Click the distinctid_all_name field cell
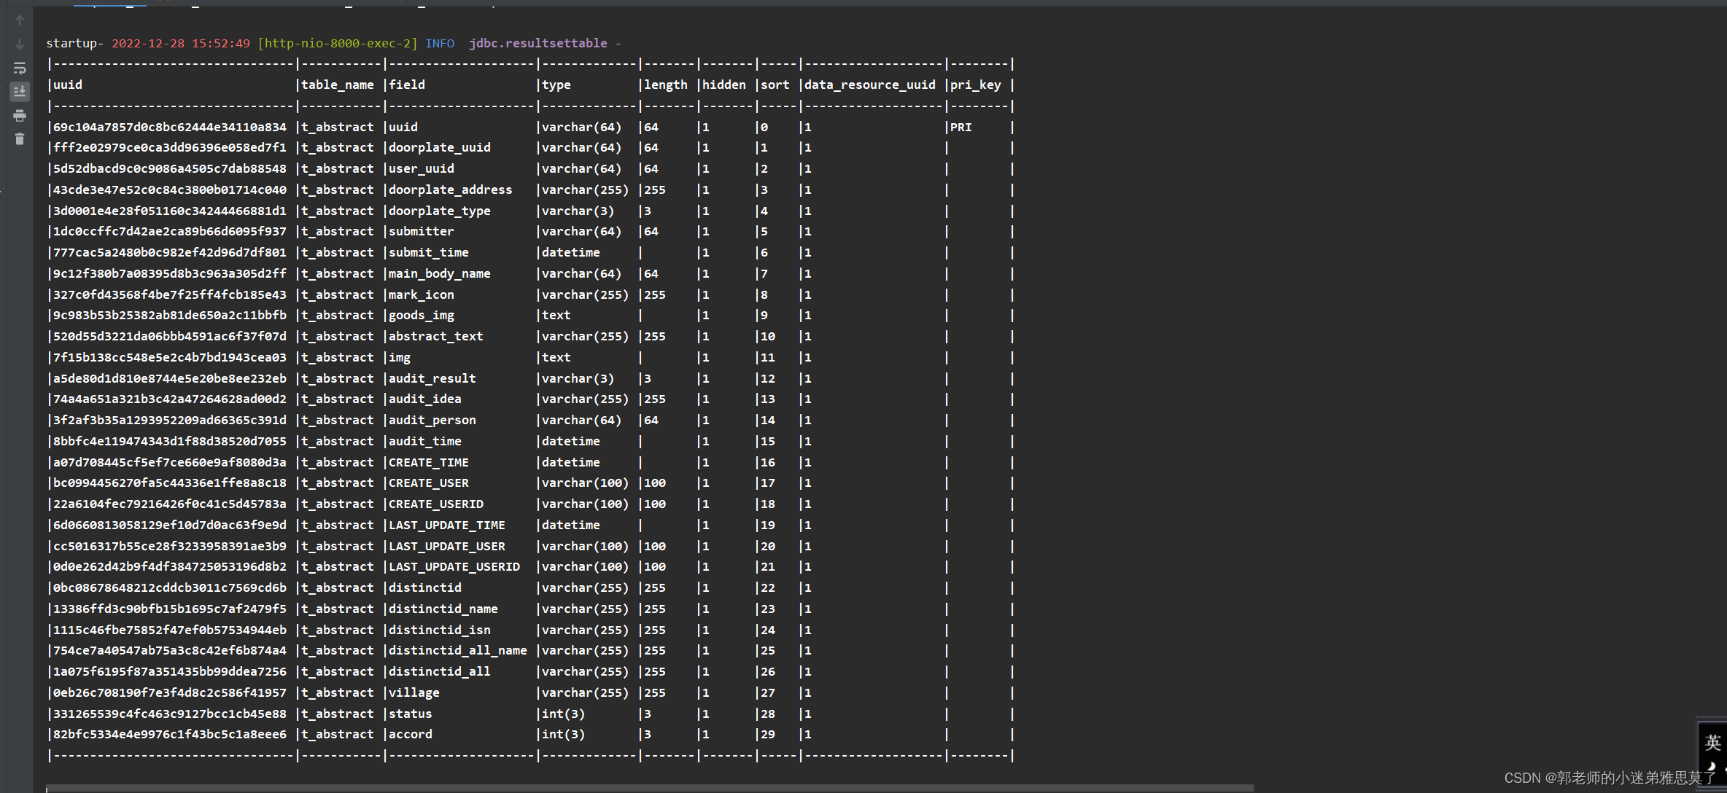Viewport: 1727px width, 793px height. click(457, 650)
